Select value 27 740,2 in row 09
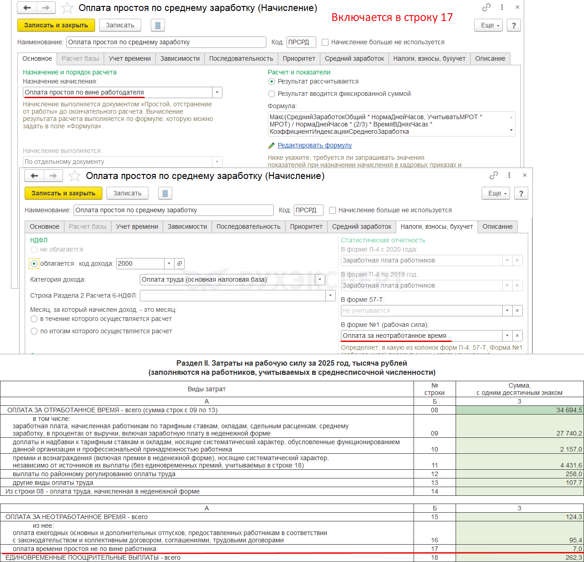Image resolution: width=584 pixels, height=562 pixels. coord(520,426)
